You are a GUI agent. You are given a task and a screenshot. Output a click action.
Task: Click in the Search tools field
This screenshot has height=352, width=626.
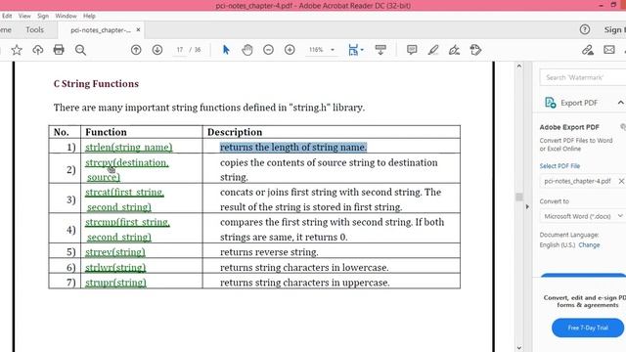tap(583, 77)
